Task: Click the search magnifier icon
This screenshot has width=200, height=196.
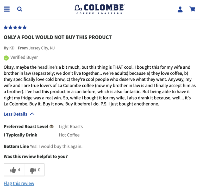Action: [x=20, y=9]
